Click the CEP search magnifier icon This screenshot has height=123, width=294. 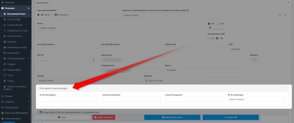pyautogui.click(x=94, y=60)
